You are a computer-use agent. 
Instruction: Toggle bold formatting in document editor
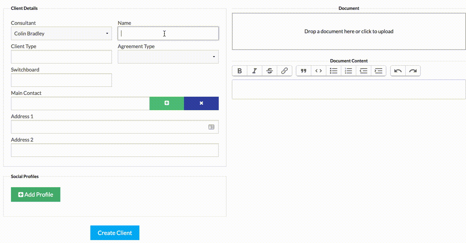click(240, 71)
